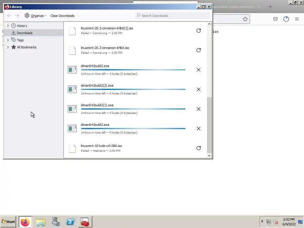This screenshot has height=228, width=304.
Task: Open Firefox downloads progress indicator
Action: [286, 19]
